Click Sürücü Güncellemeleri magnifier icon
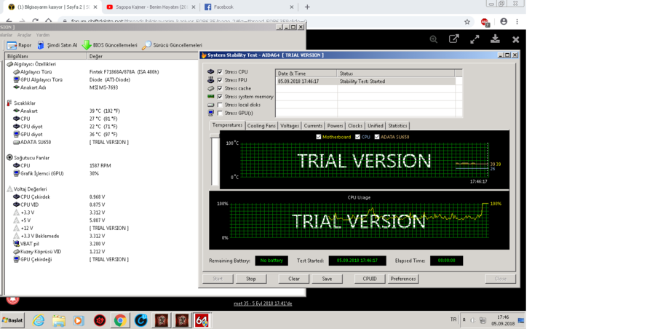This screenshot has height=329, width=655. 146,45
